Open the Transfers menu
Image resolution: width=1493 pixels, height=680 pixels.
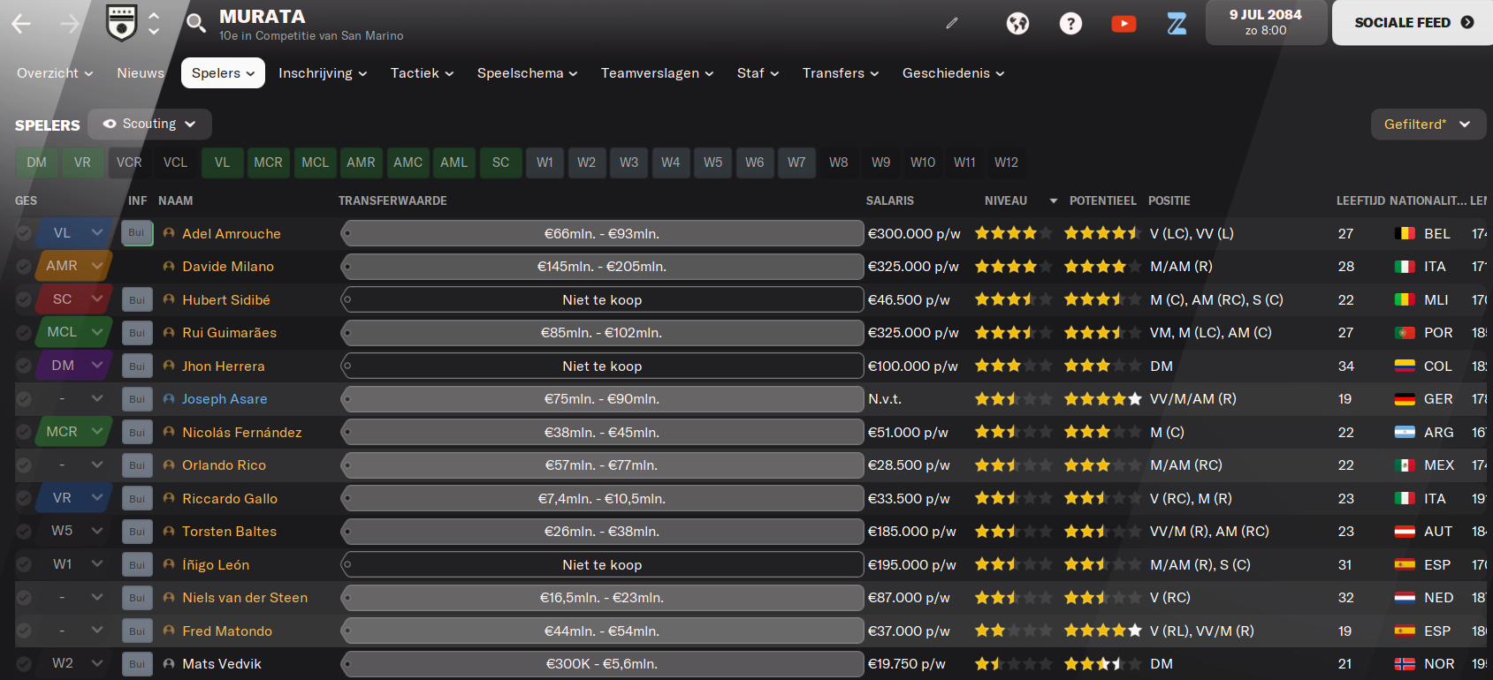point(841,73)
